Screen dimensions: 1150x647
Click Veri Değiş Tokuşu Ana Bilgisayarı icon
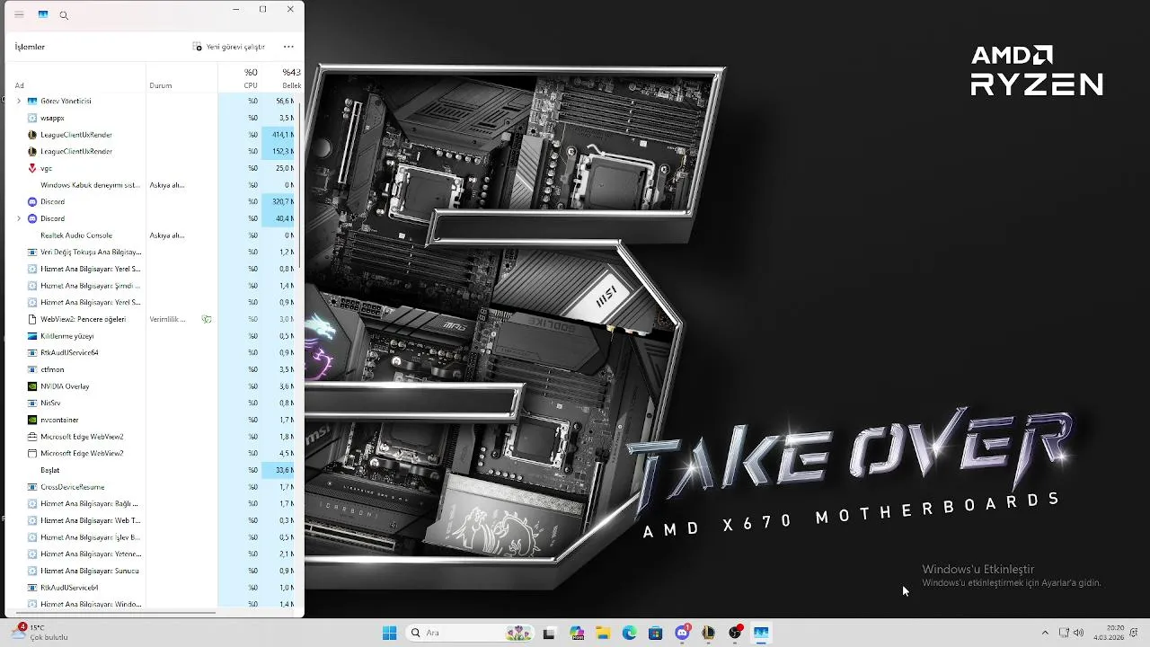pyautogui.click(x=32, y=252)
